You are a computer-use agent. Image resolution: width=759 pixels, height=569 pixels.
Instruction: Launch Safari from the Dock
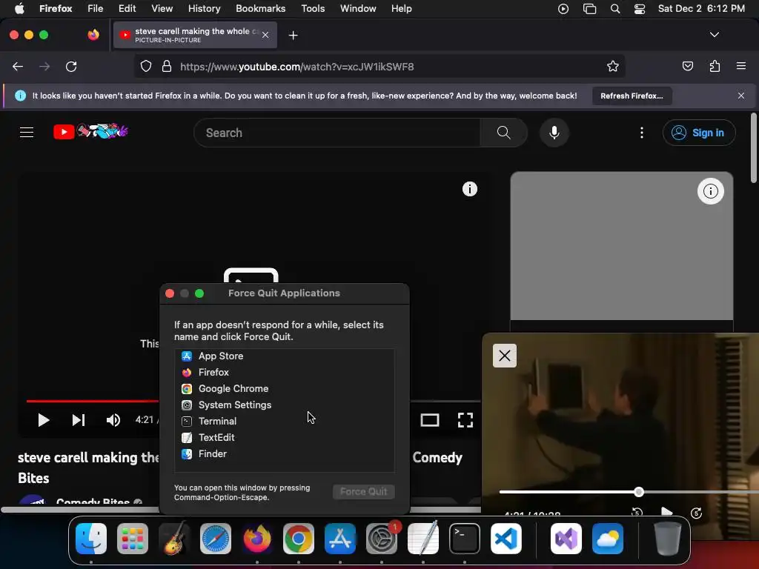pyautogui.click(x=216, y=539)
